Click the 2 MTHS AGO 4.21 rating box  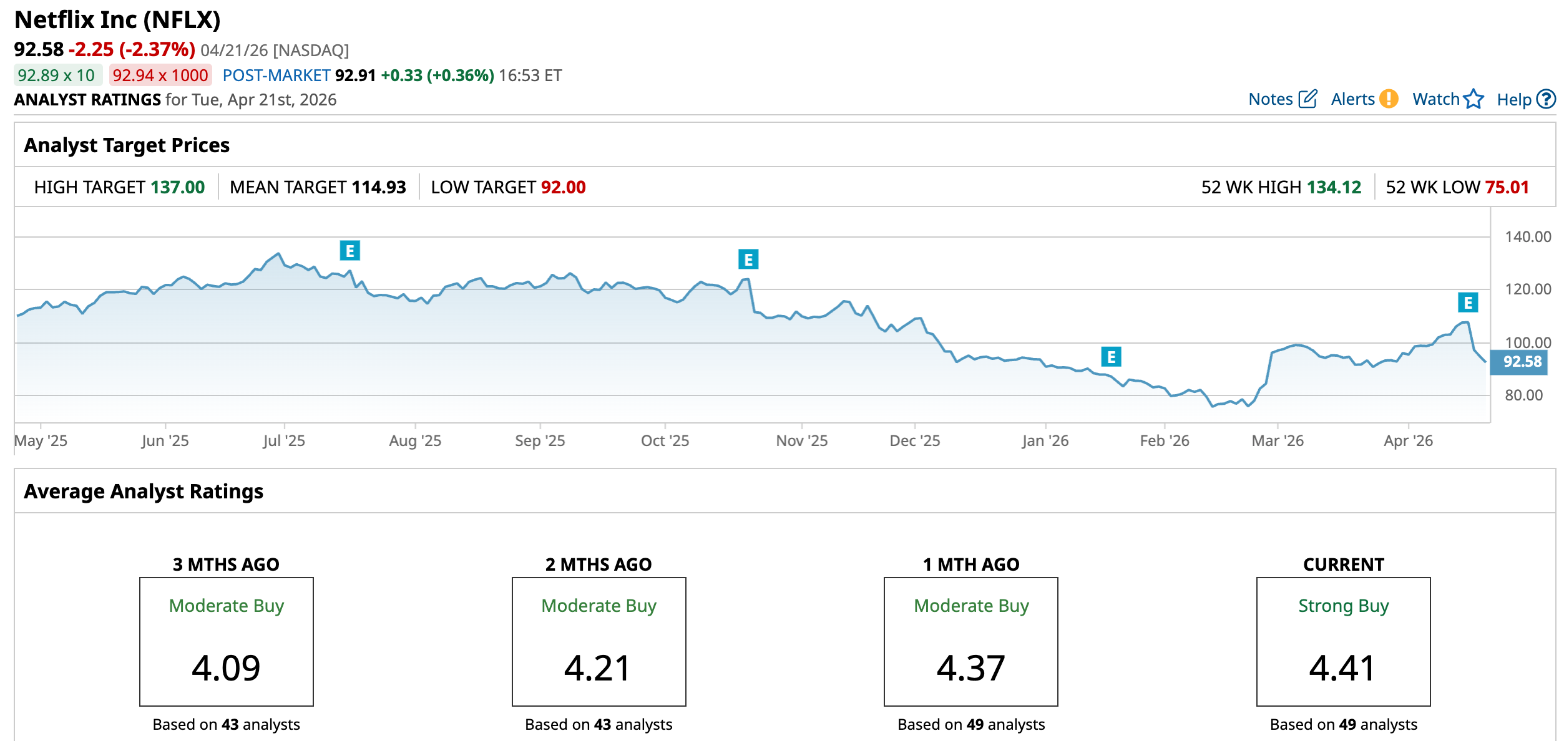click(599, 641)
